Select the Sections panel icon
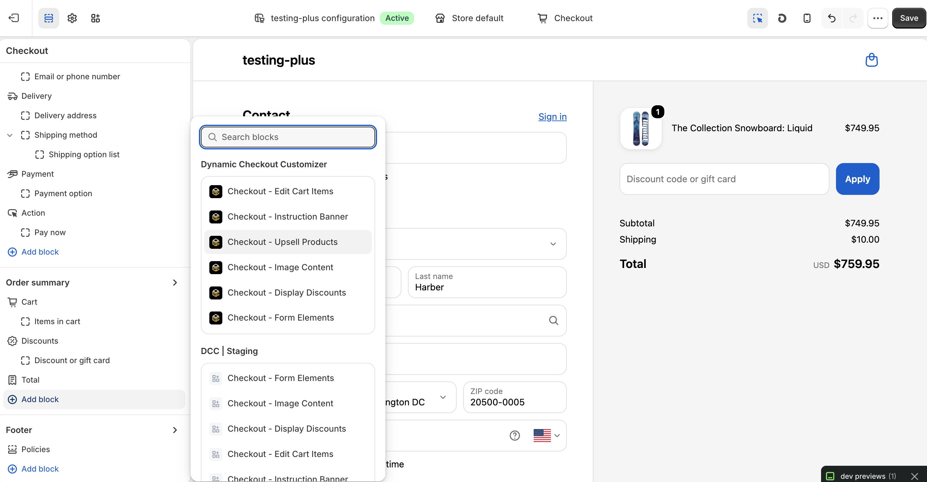 click(48, 18)
